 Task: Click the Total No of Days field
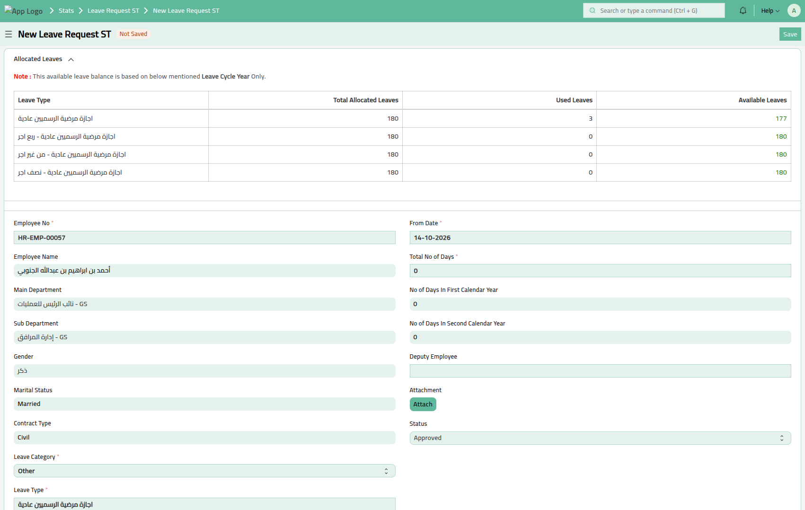(600, 271)
